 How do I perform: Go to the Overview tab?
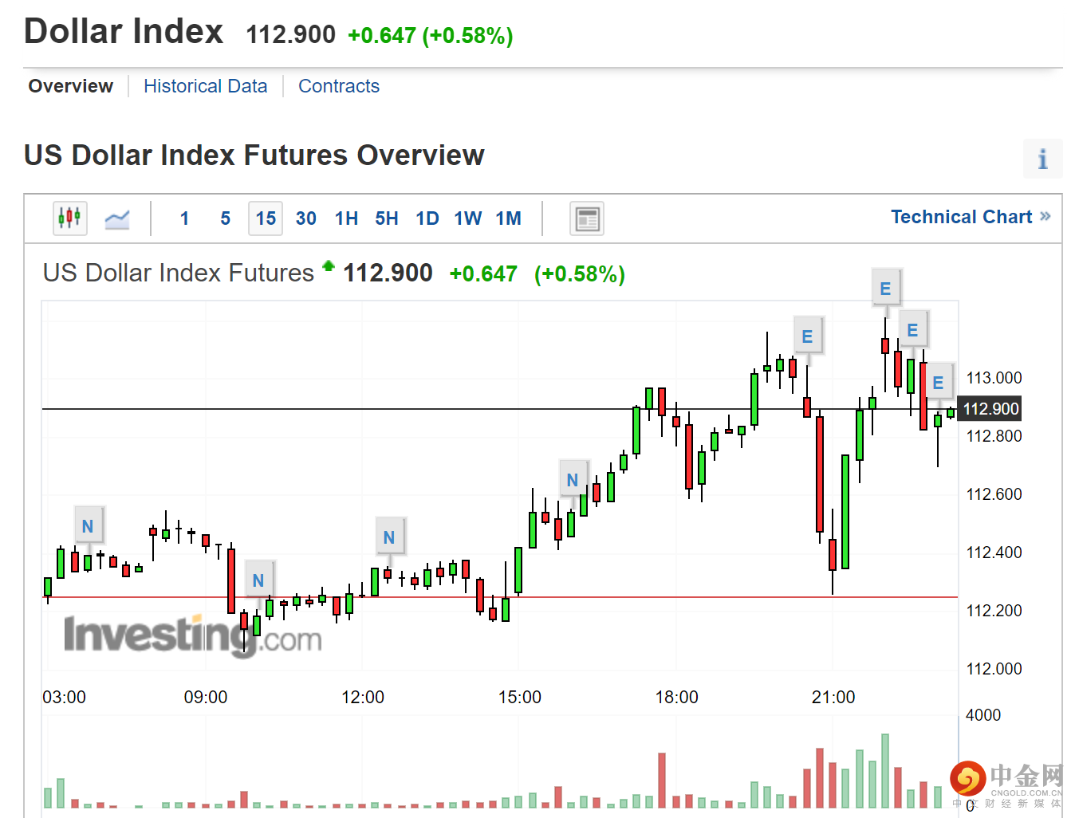(x=71, y=86)
